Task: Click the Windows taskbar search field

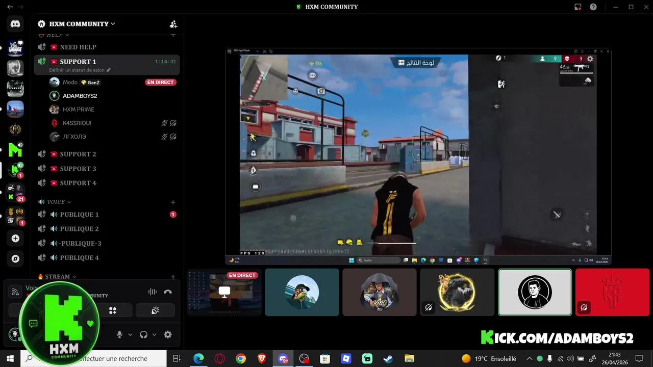Action: coord(93,359)
